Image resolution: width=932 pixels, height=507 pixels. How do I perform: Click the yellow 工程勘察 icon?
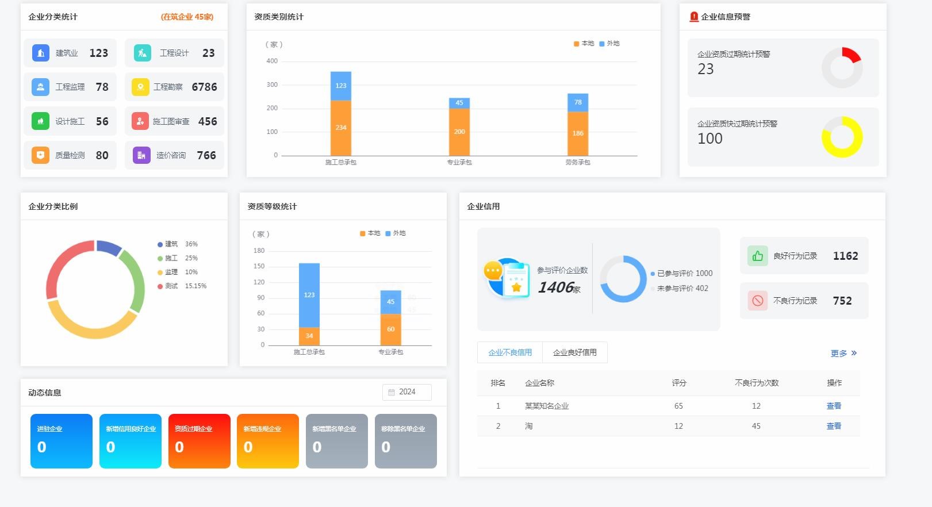click(140, 87)
